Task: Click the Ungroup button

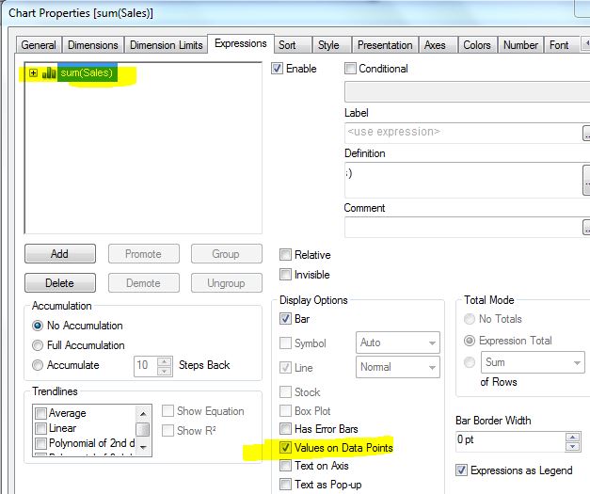Action: 226,283
